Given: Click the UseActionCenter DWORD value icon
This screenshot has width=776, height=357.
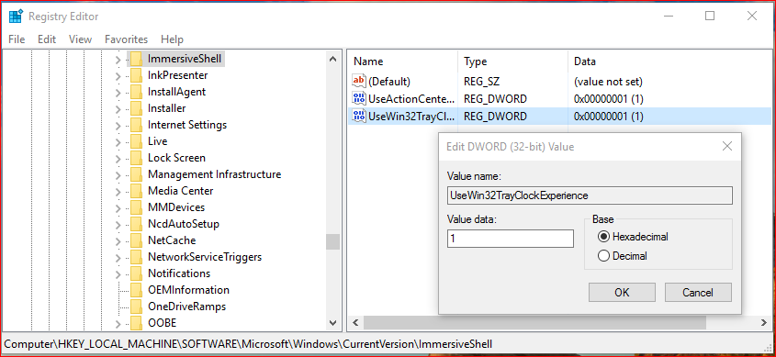Looking at the screenshot, I should coord(359,98).
